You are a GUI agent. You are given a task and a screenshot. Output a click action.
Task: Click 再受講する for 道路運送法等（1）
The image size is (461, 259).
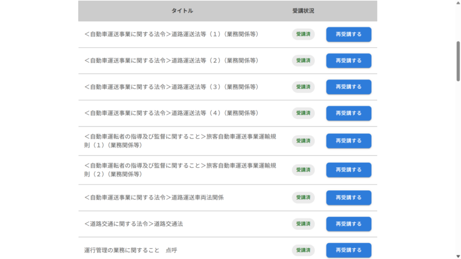pos(348,34)
